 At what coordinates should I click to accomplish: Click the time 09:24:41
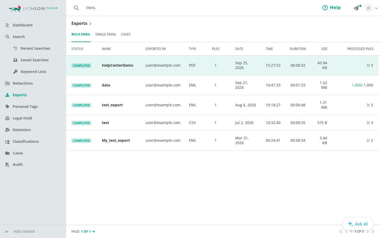point(273,140)
